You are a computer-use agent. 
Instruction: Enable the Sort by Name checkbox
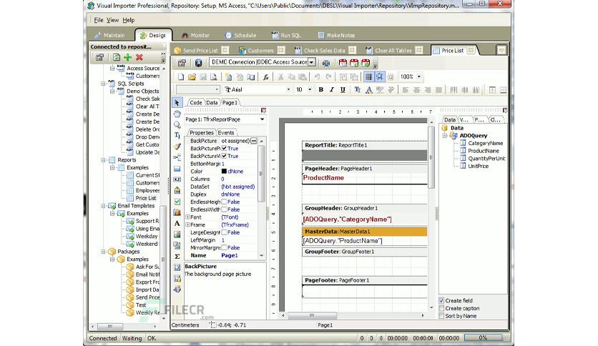[441, 315]
